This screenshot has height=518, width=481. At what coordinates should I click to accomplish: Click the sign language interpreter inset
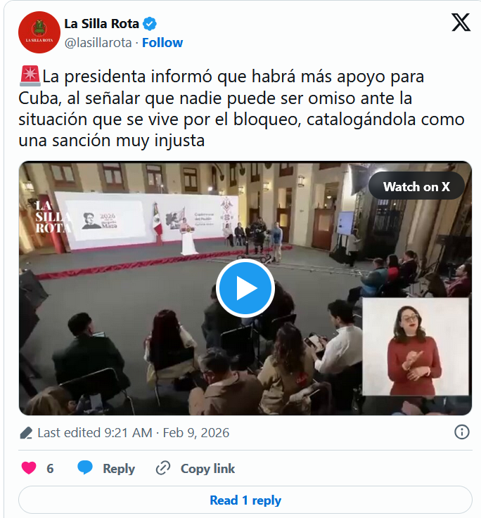[x=416, y=347]
